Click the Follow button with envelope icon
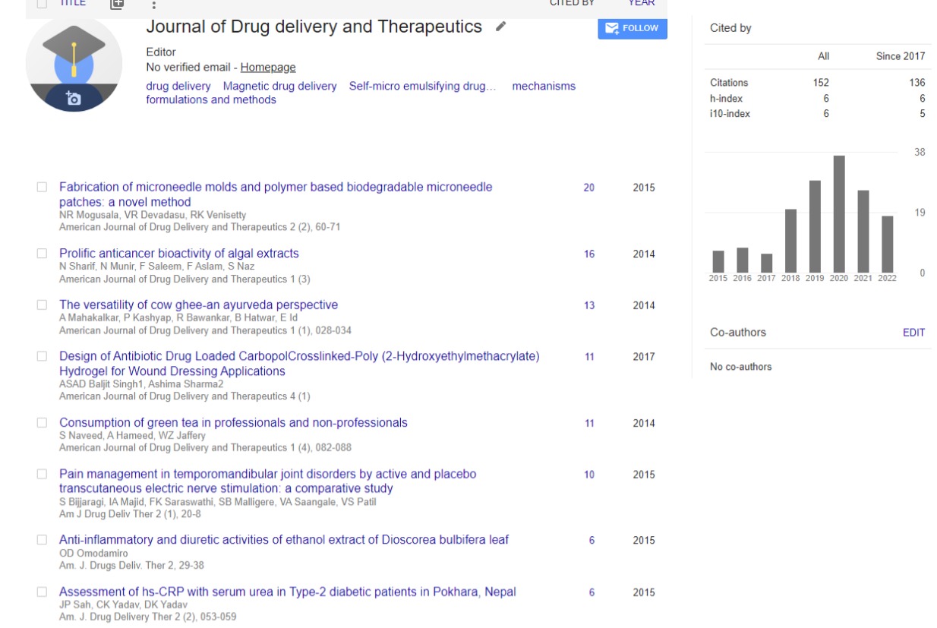 click(x=632, y=28)
